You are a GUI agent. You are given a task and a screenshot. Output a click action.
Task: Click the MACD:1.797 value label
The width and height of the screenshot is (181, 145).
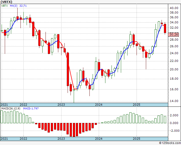tap(31, 109)
